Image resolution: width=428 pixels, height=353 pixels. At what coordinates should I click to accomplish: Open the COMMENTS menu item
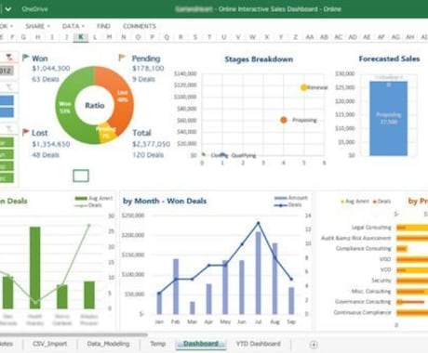[140, 26]
